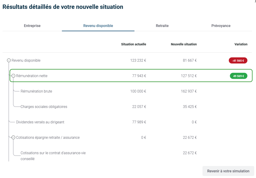Screen dimensions: 256x178
Task: Click the red -41 565 € variation badge
Action: (238, 60)
